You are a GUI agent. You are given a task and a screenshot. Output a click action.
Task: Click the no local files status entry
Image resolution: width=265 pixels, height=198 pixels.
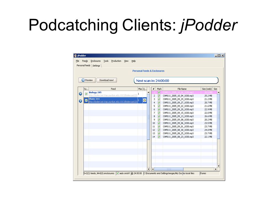click(191, 173)
